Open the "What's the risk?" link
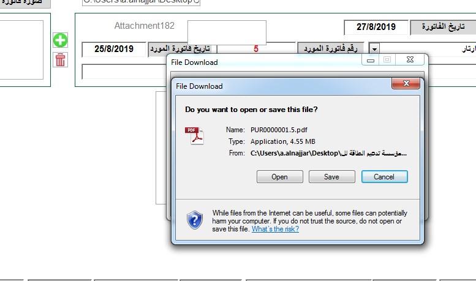This screenshot has height=281, width=476. (275, 229)
